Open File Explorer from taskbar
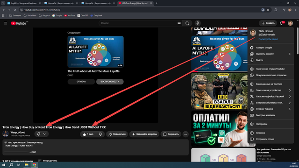 [x=27, y=165]
